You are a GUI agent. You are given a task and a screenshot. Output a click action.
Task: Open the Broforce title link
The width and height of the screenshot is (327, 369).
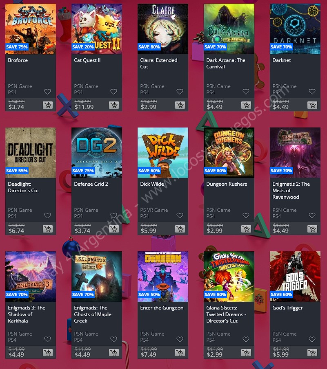pos(18,60)
